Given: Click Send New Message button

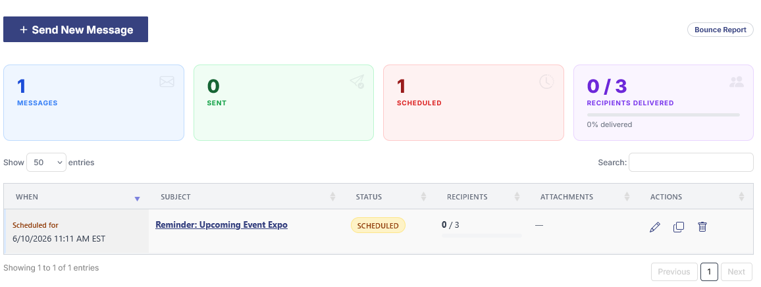Looking at the screenshot, I should [x=76, y=30].
